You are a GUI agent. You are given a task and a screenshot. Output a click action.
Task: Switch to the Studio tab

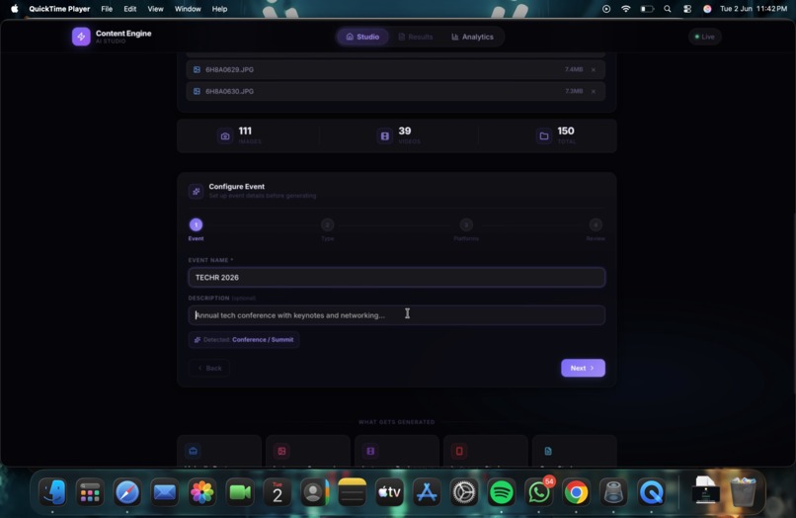point(362,37)
